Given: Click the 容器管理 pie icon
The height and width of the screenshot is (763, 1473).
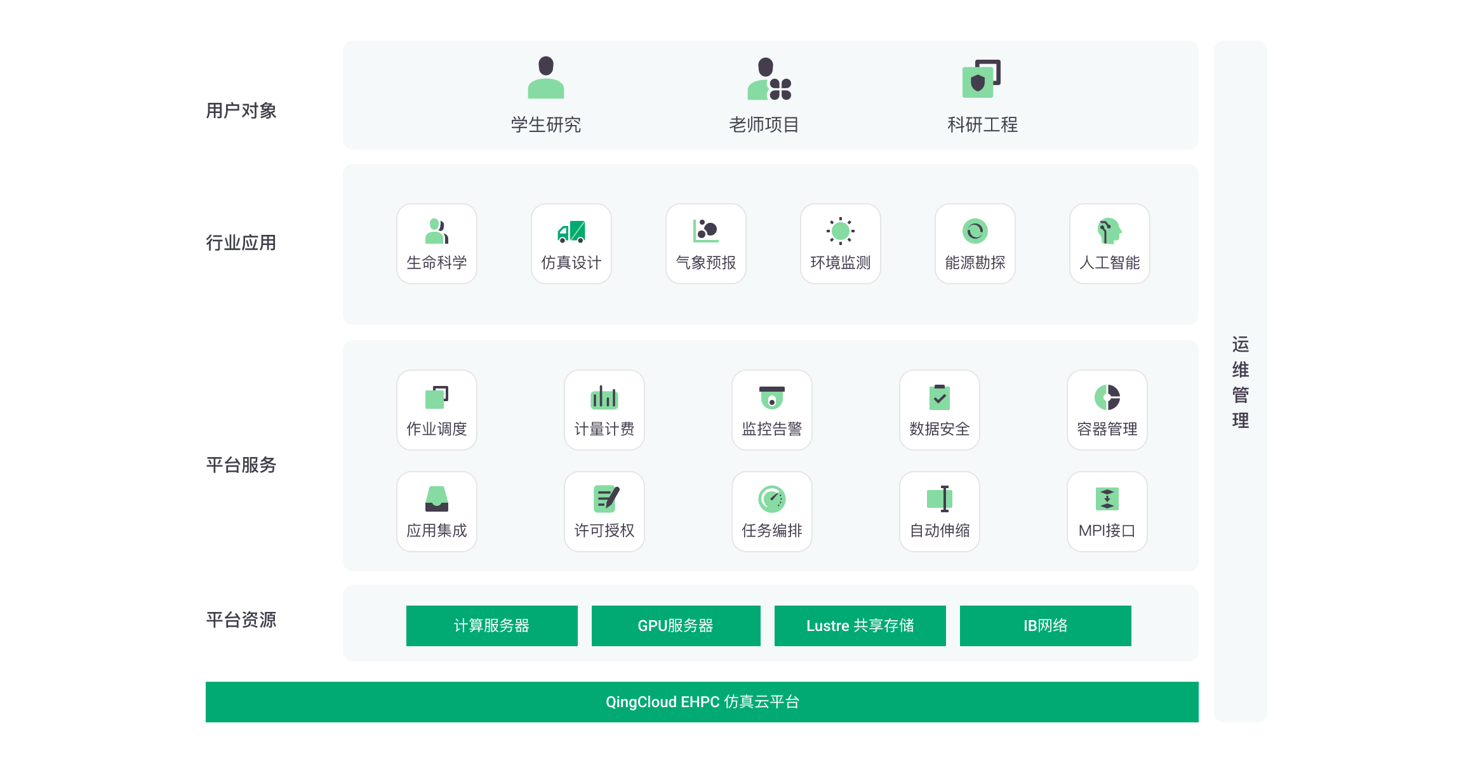Looking at the screenshot, I should [1107, 397].
